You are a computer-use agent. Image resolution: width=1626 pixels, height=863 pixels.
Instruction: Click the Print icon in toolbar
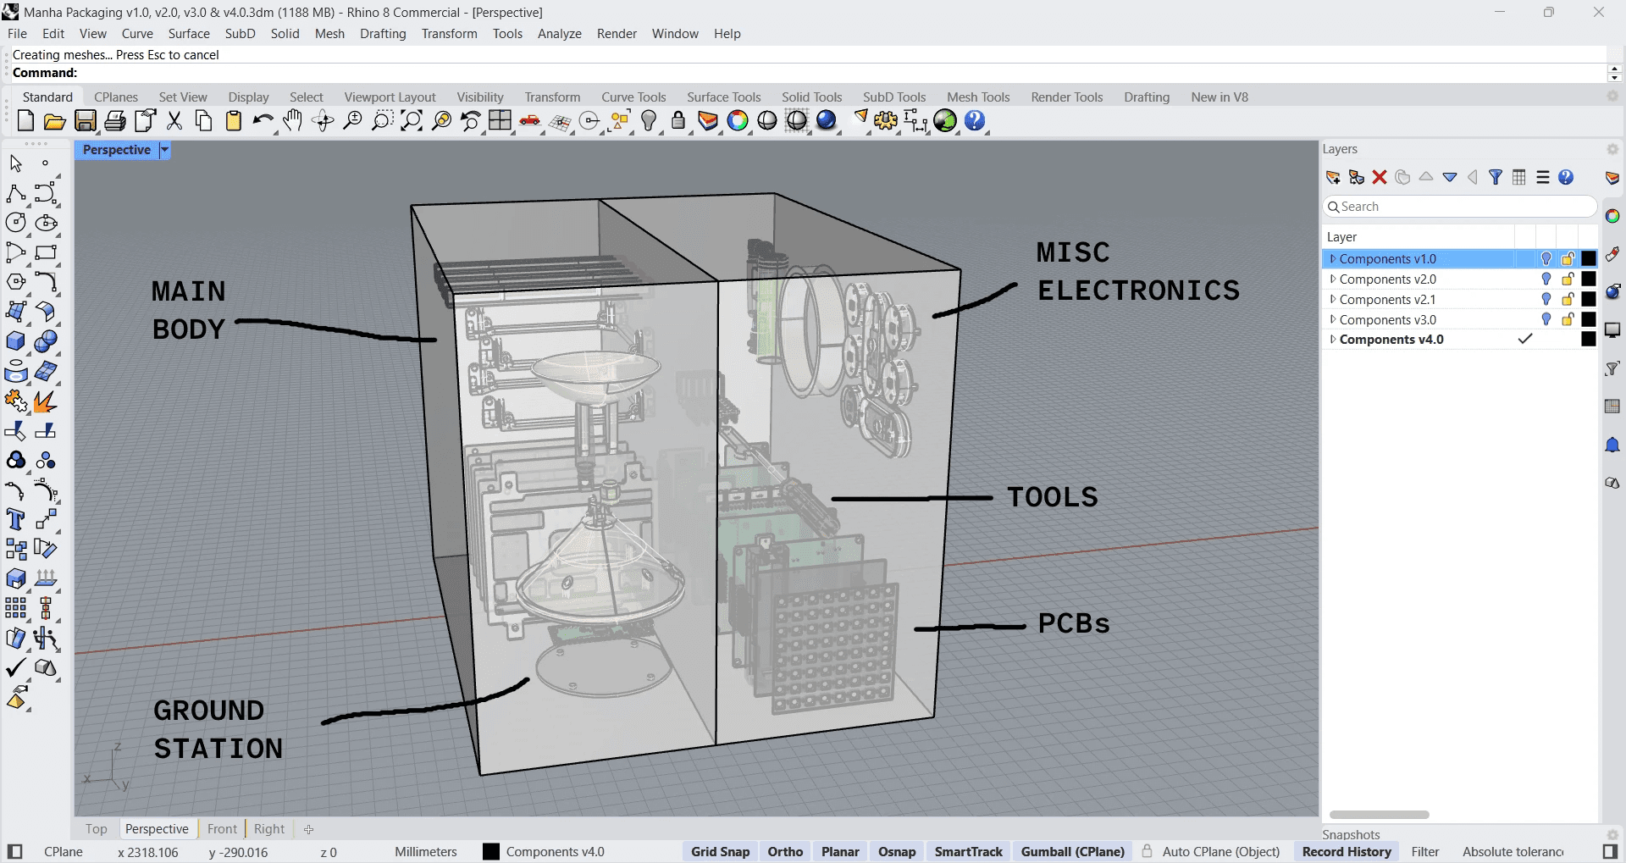(x=115, y=121)
